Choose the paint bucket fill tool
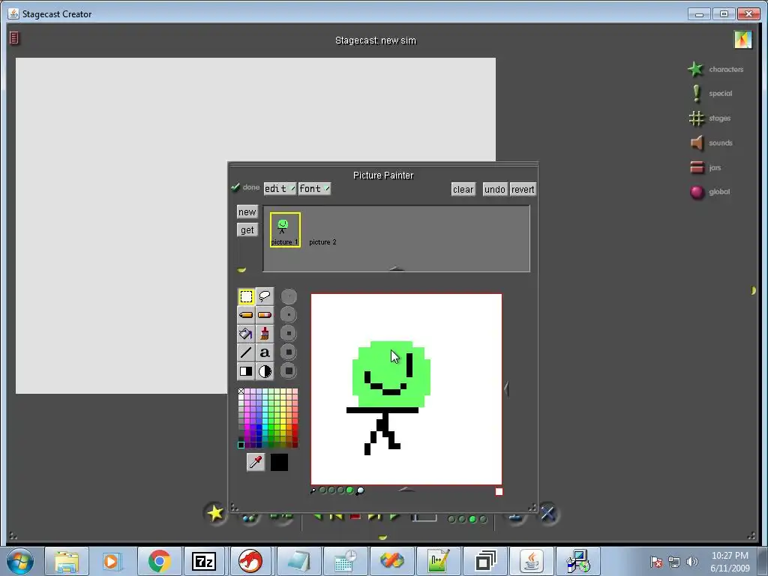Viewport: 768px width, 576px height. (246, 334)
